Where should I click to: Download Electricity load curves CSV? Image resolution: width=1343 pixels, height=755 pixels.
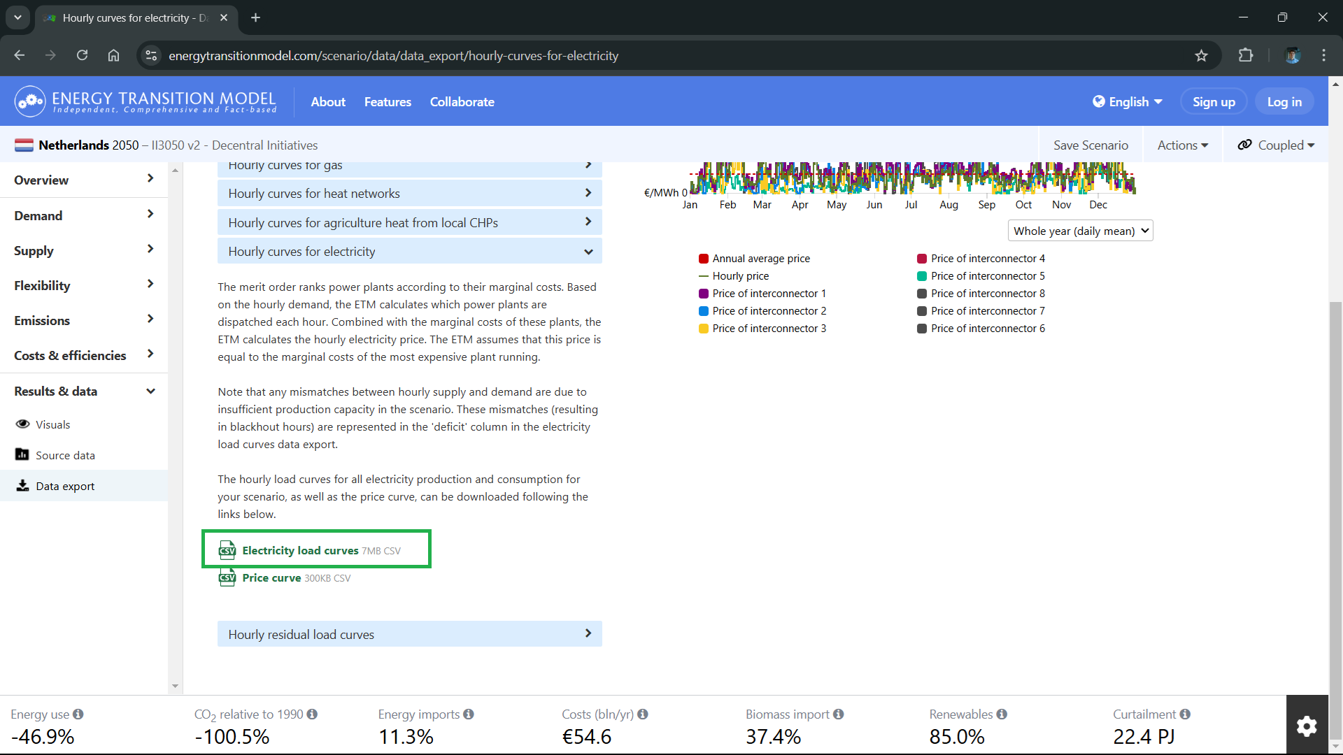point(300,550)
